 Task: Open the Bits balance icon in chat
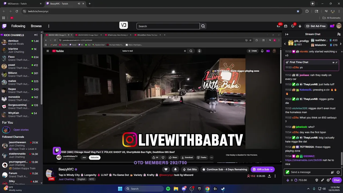[x=288, y=180]
